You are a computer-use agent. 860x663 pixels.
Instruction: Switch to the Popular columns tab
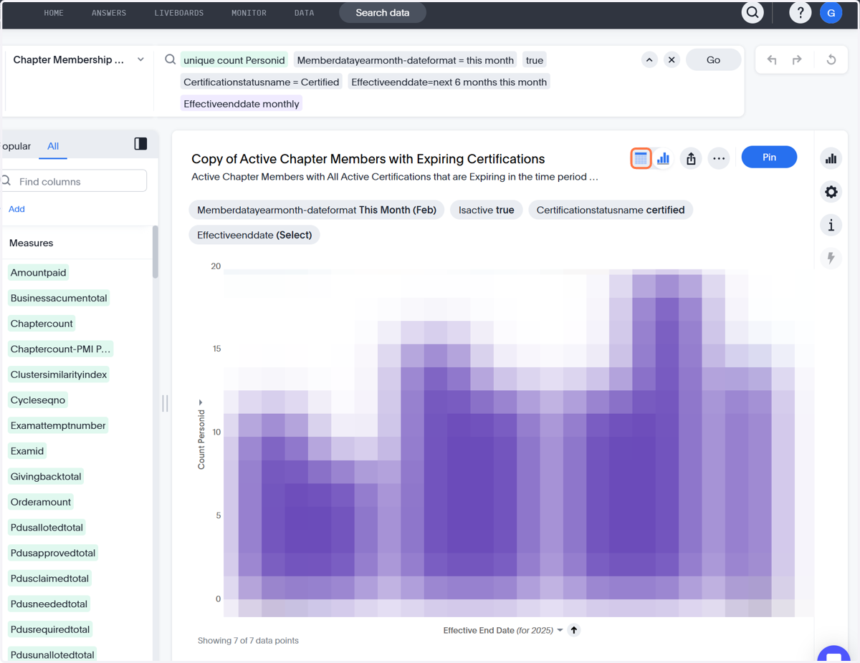pos(16,146)
